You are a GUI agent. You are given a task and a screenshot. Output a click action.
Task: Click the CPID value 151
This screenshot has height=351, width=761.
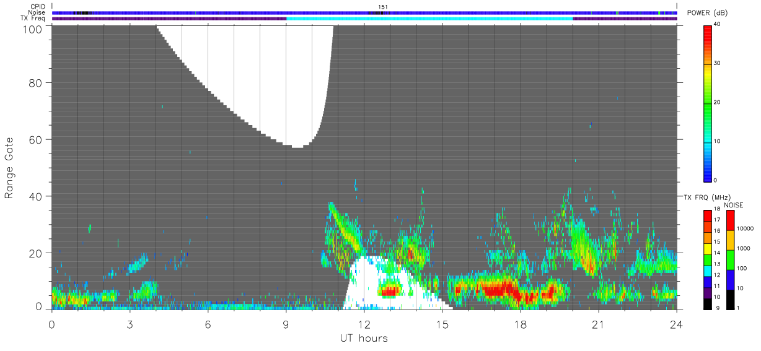tap(383, 7)
